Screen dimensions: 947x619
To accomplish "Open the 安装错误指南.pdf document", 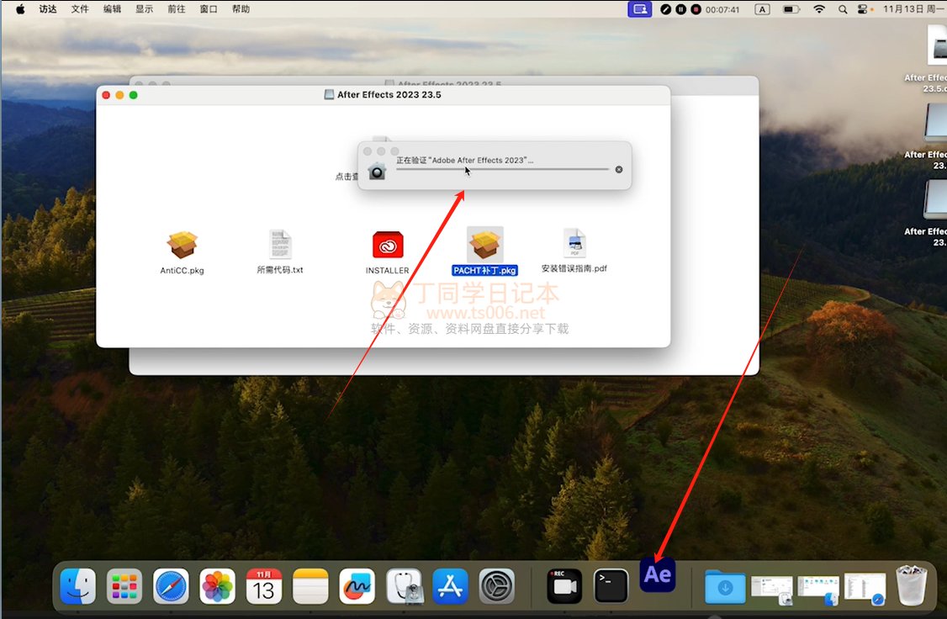I will (x=574, y=244).
